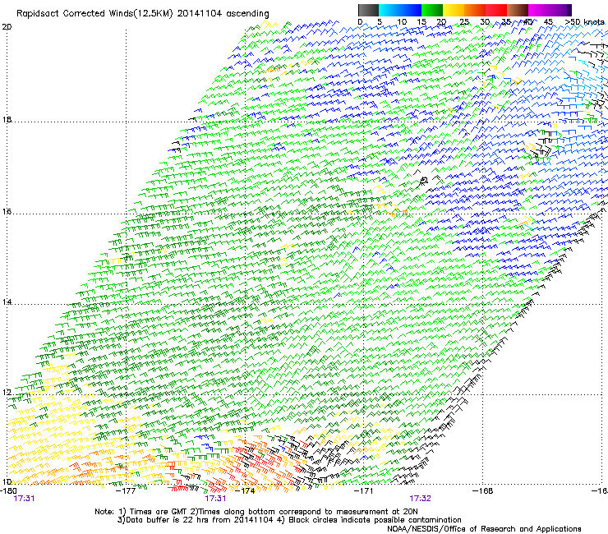Click the latitude label '10'
Image resolution: width=608 pixels, height=534 pixels.
[x=7, y=481]
